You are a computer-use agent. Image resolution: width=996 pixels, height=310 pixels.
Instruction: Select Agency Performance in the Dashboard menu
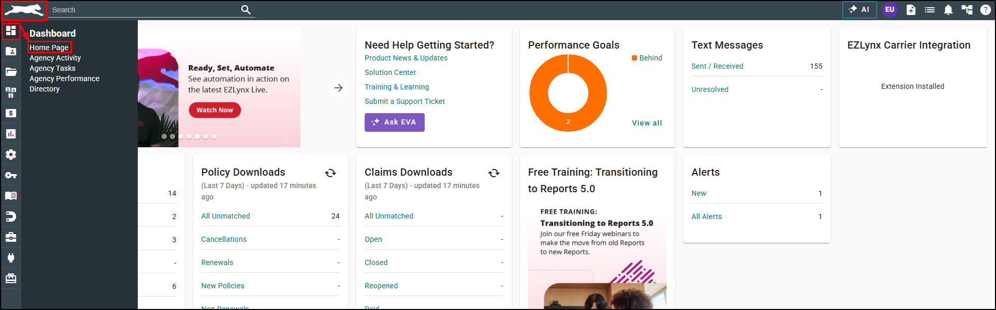point(64,79)
